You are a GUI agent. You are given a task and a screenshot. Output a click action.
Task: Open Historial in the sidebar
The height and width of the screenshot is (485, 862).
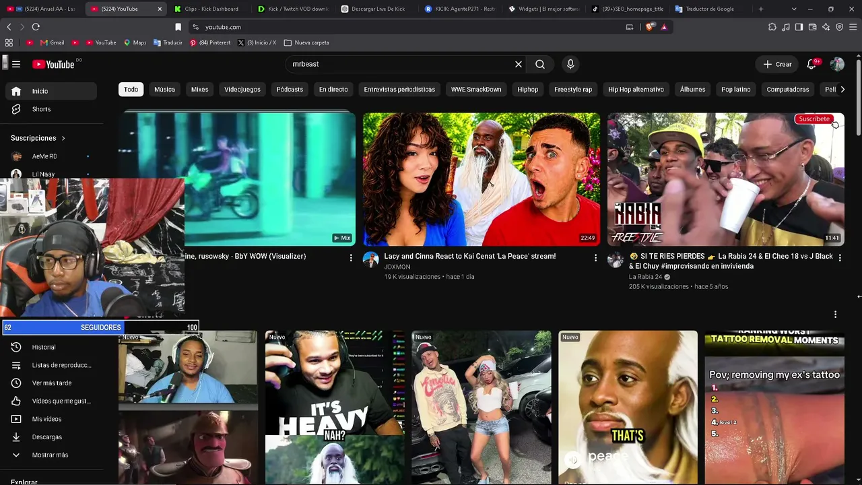tap(51, 347)
